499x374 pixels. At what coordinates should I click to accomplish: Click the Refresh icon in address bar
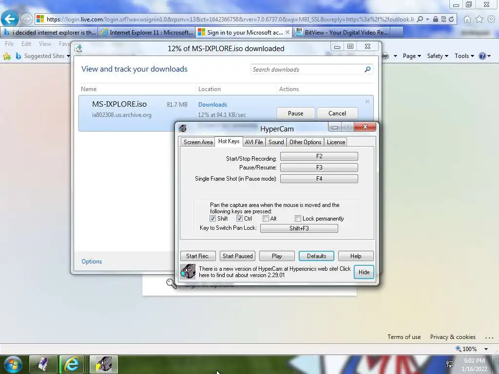pyautogui.click(x=451, y=19)
